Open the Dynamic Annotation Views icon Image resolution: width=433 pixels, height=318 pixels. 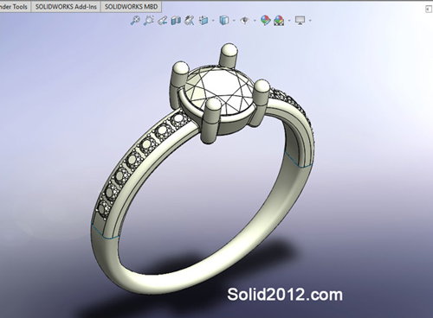(x=190, y=21)
